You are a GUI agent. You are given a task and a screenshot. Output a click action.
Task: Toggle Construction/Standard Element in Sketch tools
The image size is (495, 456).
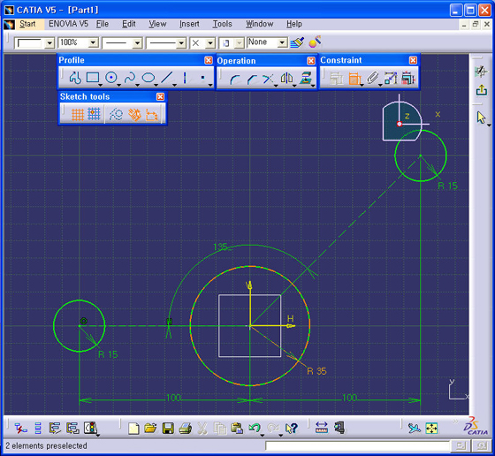click(116, 115)
